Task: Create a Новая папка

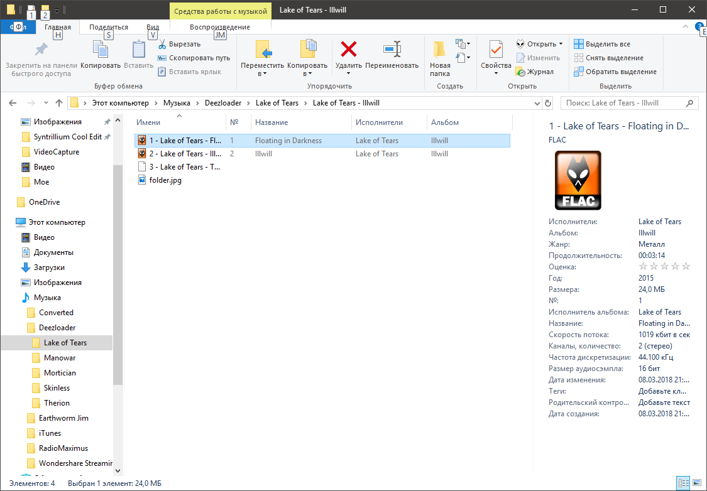Action: coord(440,58)
